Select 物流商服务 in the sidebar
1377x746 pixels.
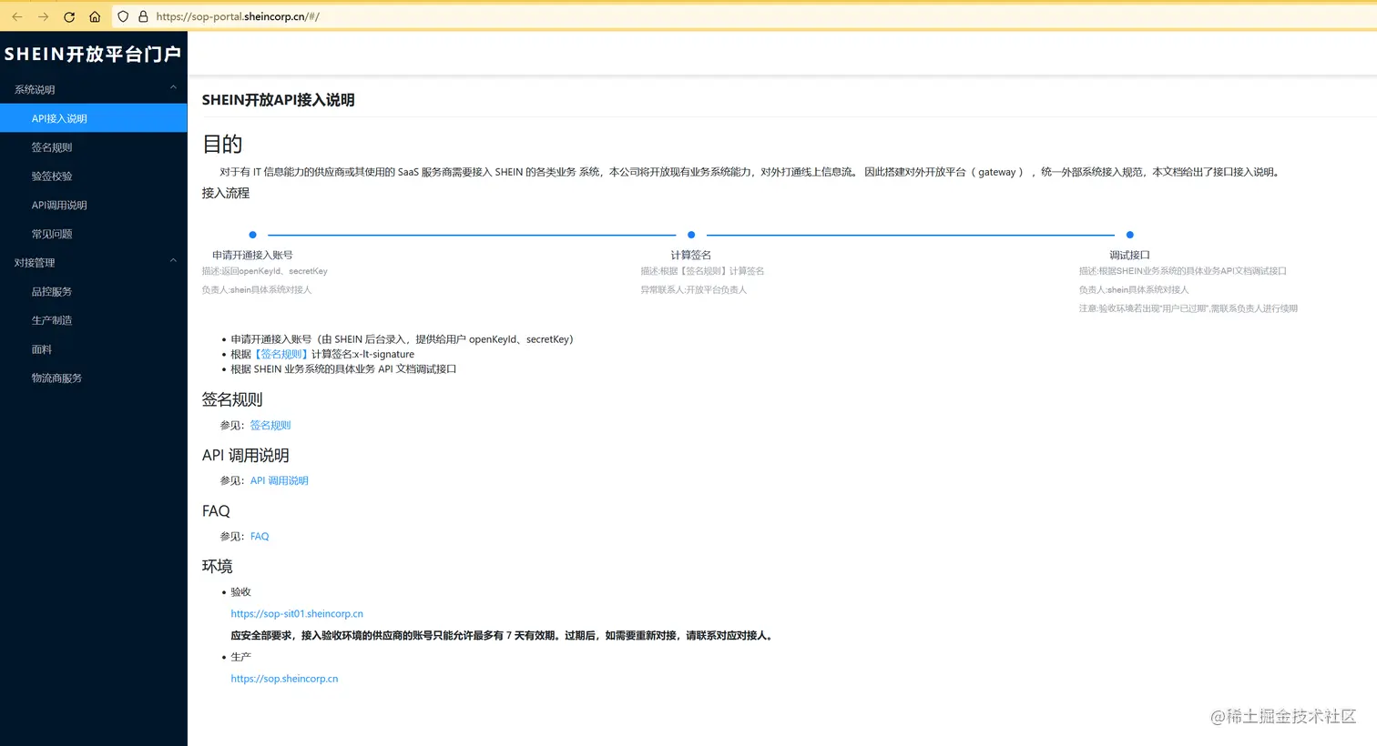58,378
